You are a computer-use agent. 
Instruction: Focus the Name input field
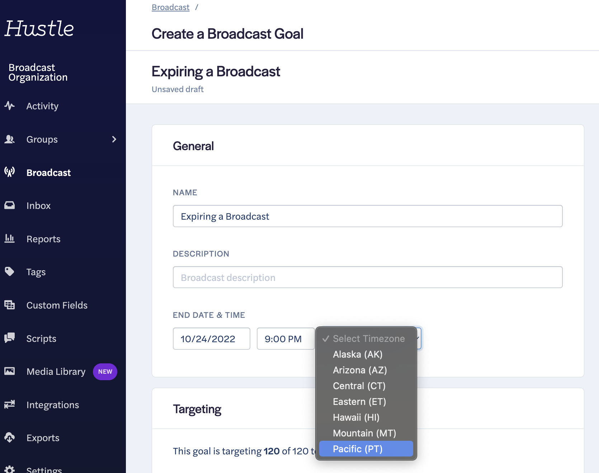coord(368,216)
